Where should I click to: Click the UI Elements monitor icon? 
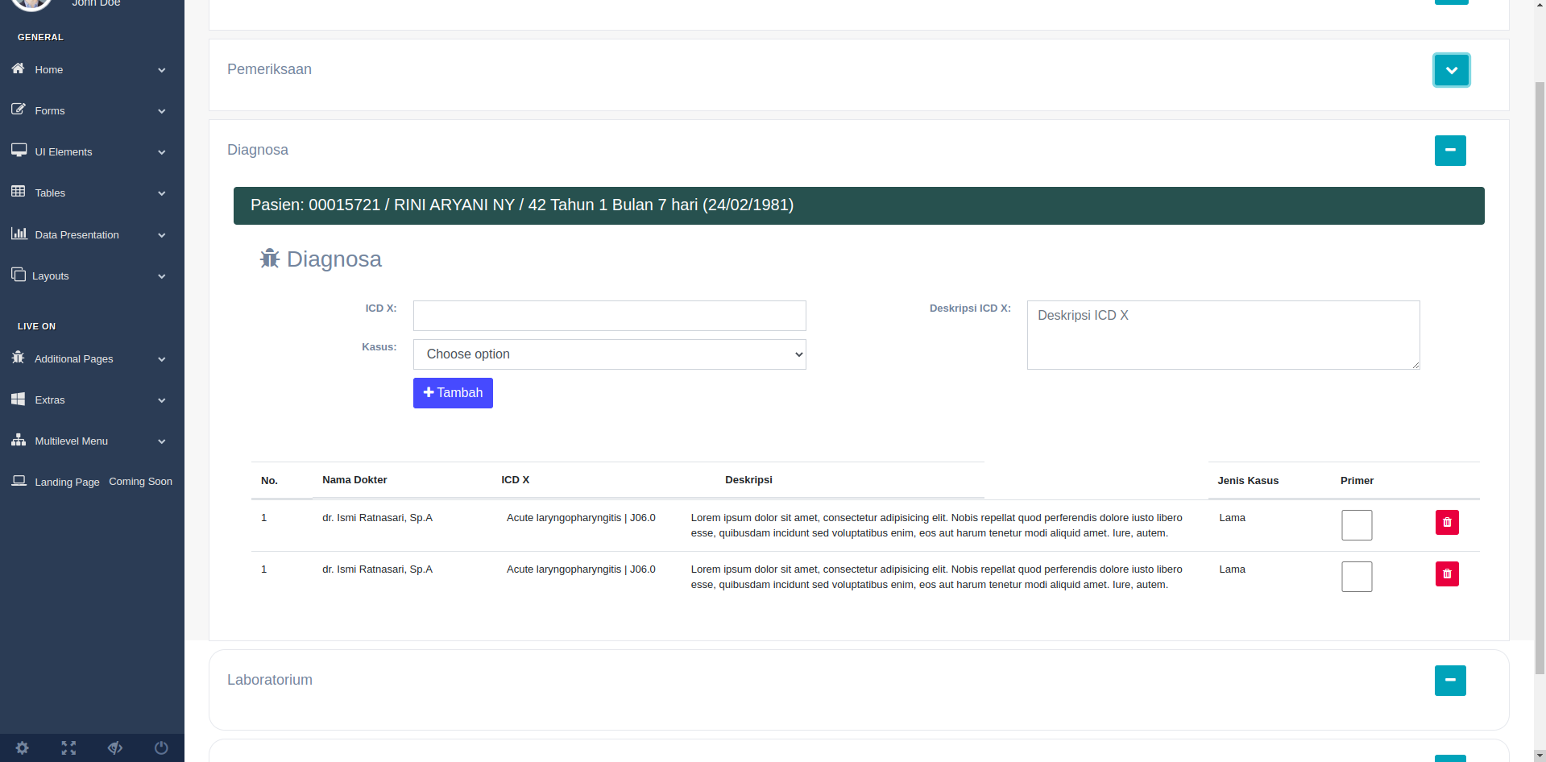click(x=18, y=151)
